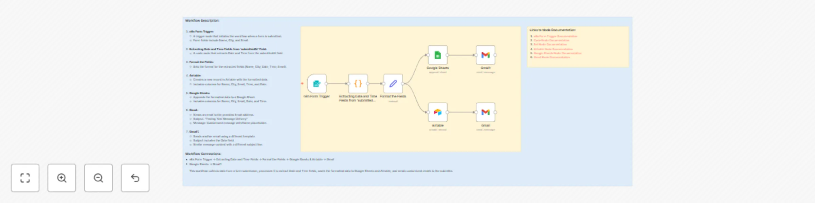815x203 pixels.
Task: Click the 'Airtable' label under its node
Action: (x=438, y=126)
